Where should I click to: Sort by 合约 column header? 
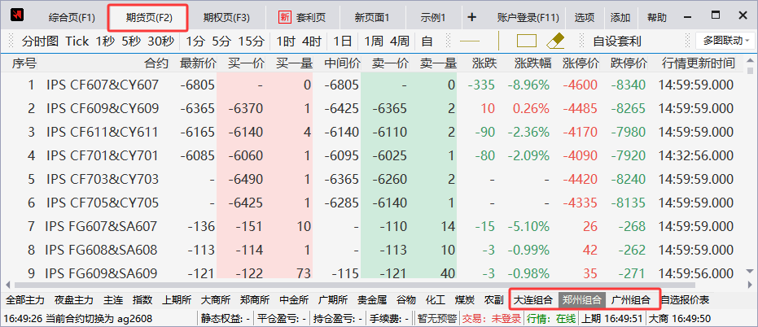click(156, 63)
